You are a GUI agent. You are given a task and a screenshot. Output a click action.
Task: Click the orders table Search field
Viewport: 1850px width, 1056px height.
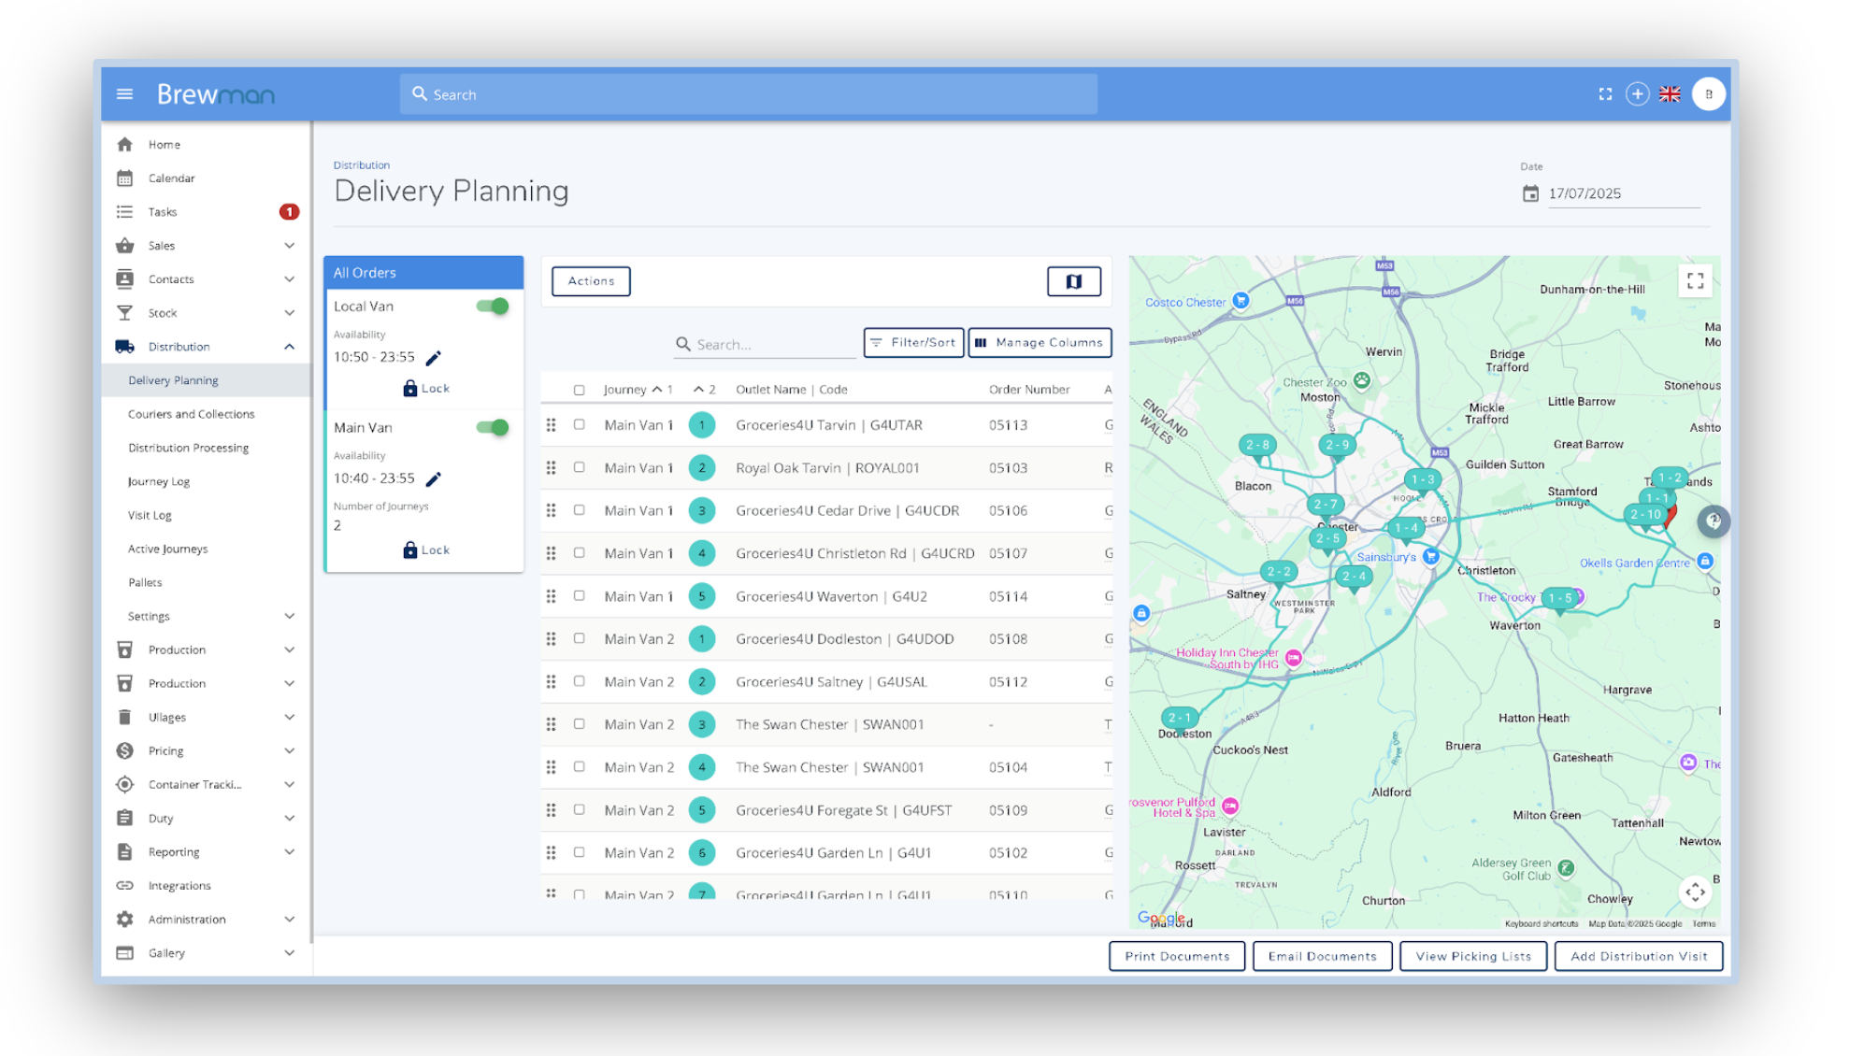point(765,345)
